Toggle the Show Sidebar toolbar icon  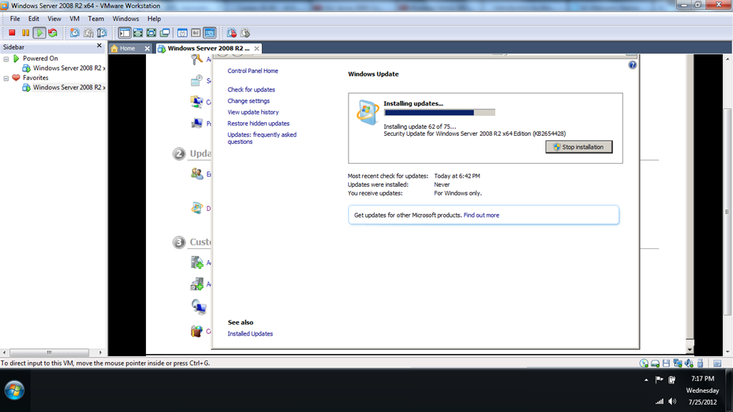point(125,33)
